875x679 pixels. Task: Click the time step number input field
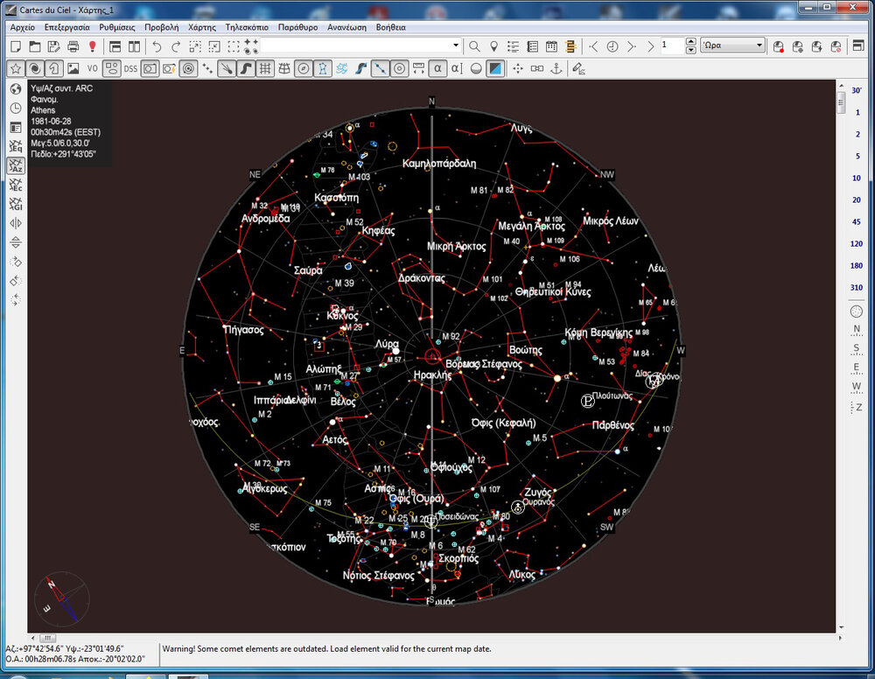pyautogui.click(x=670, y=46)
